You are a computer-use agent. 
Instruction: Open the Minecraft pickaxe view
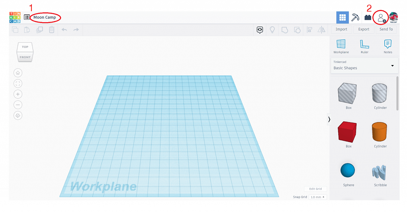(x=355, y=17)
